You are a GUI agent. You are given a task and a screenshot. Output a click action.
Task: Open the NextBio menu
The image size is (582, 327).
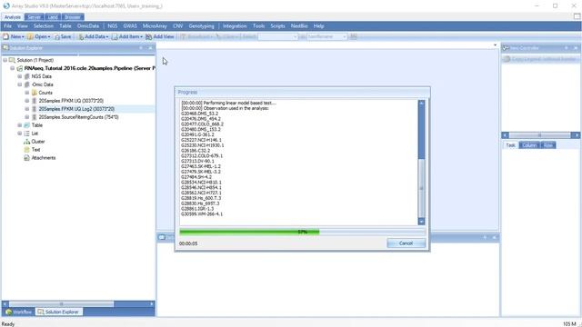(299, 26)
